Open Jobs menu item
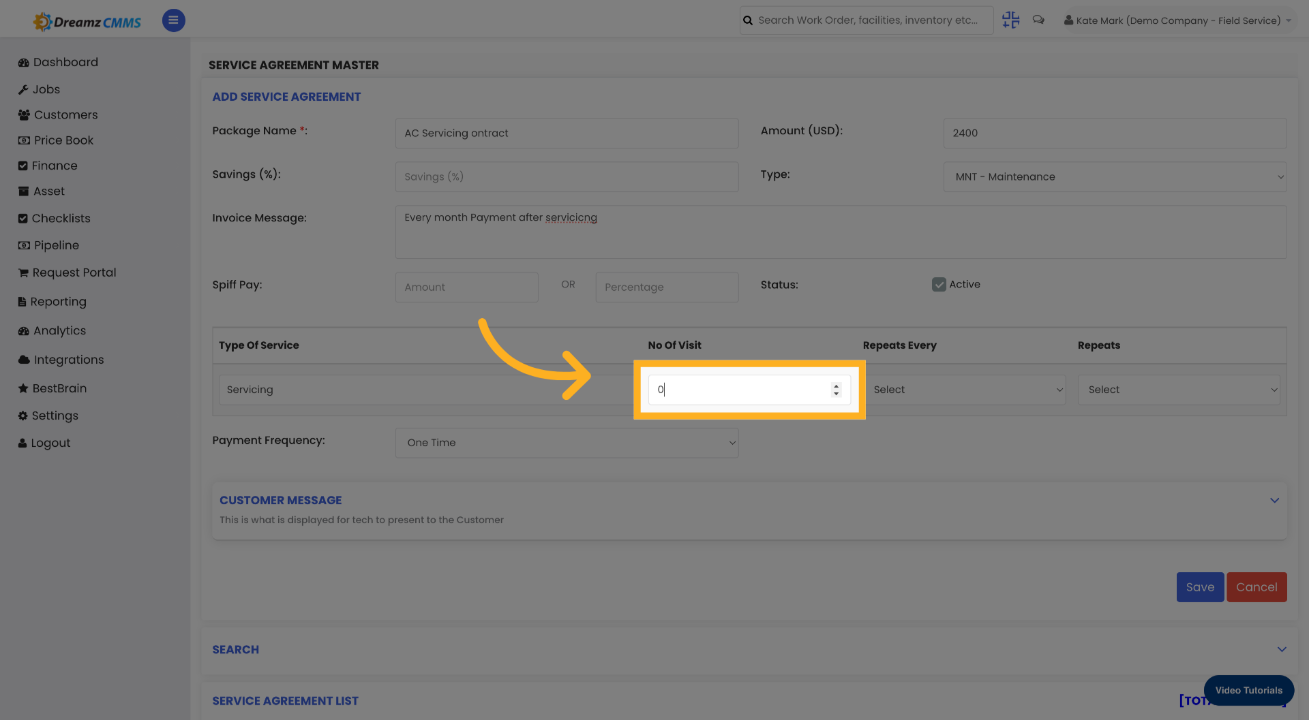 tap(46, 90)
